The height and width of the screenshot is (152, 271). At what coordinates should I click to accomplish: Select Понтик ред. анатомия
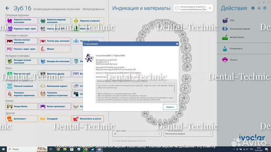(x=55, y=41)
